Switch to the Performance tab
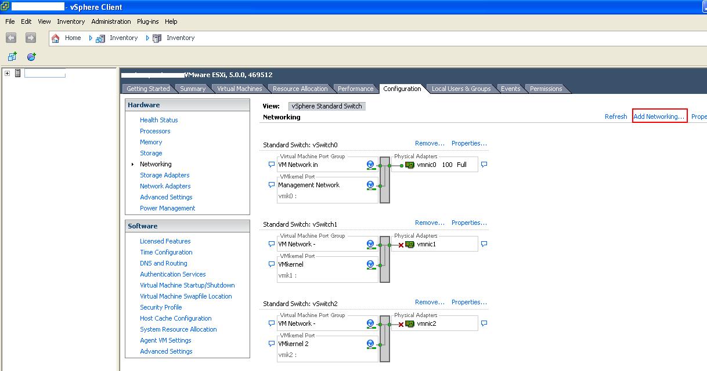The width and height of the screenshot is (707, 371). 356,89
